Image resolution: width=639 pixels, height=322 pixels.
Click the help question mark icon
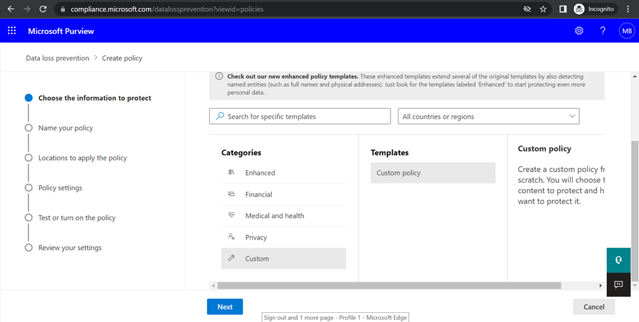pos(603,31)
